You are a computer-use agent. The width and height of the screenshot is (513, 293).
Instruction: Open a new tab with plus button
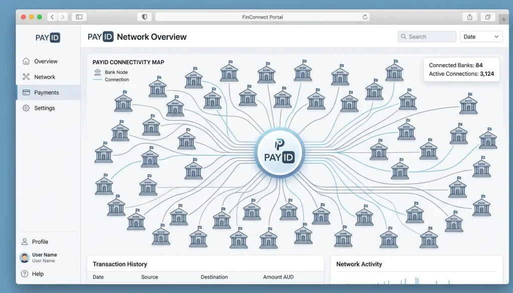coord(504,20)
